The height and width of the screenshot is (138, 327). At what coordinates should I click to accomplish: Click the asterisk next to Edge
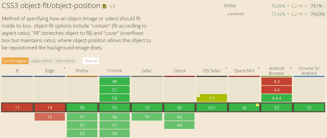(64, 68)
